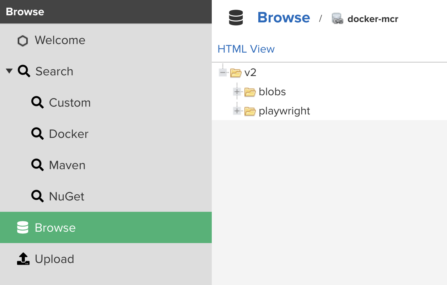Click the database icon in the header
Image resolution: width=447 pixels, height=285 pixels.
tap(236, 18)
